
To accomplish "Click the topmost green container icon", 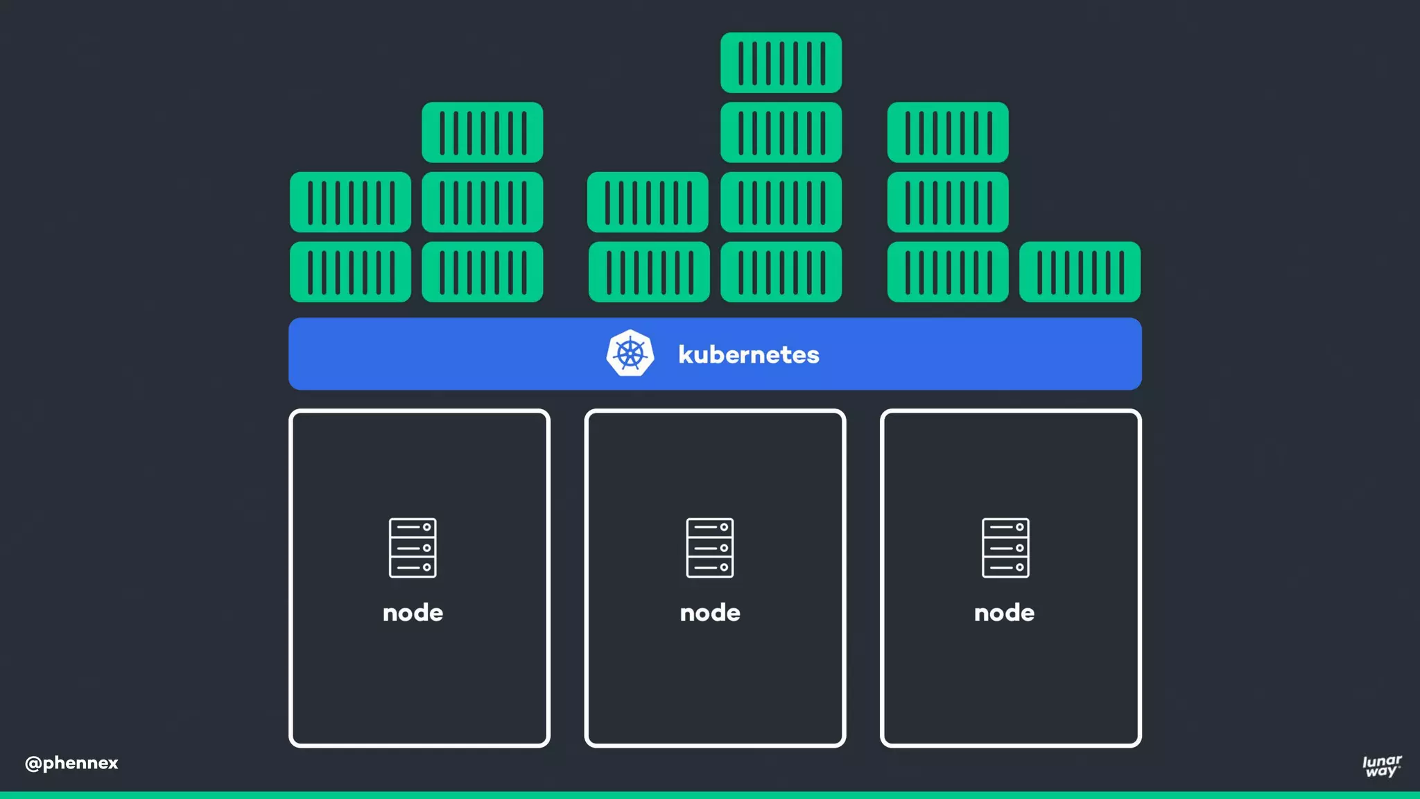I will point(781,62).
